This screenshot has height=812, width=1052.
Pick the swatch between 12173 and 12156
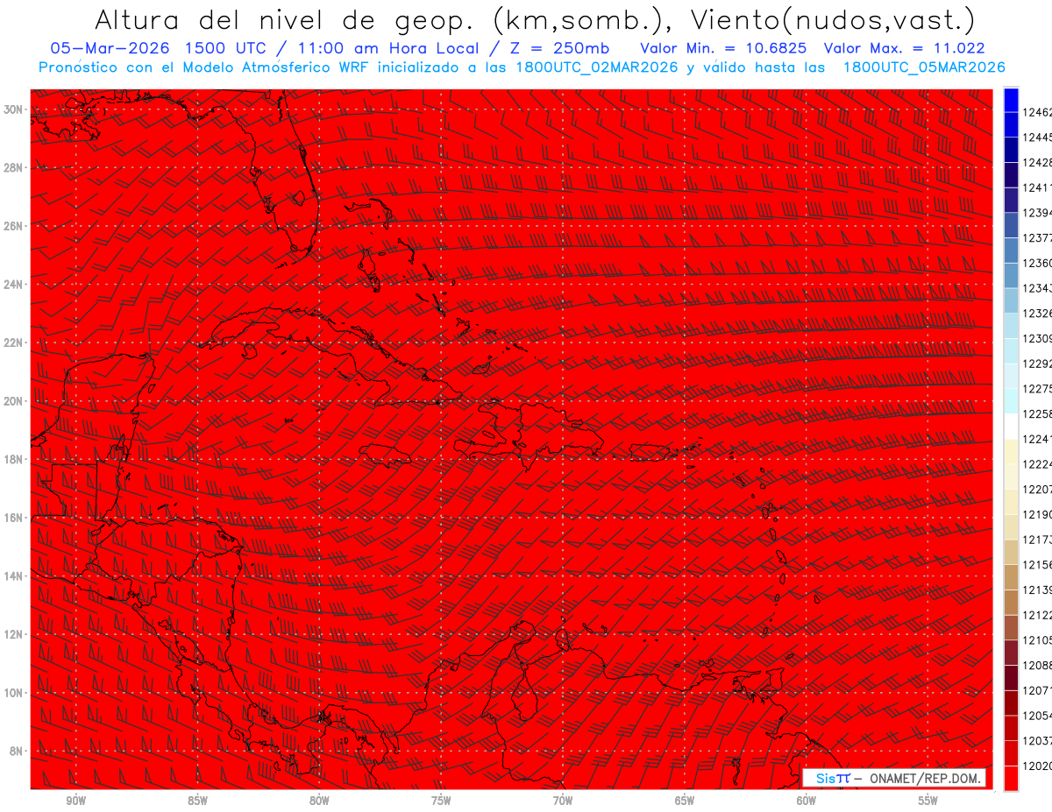click(1011, 552)
